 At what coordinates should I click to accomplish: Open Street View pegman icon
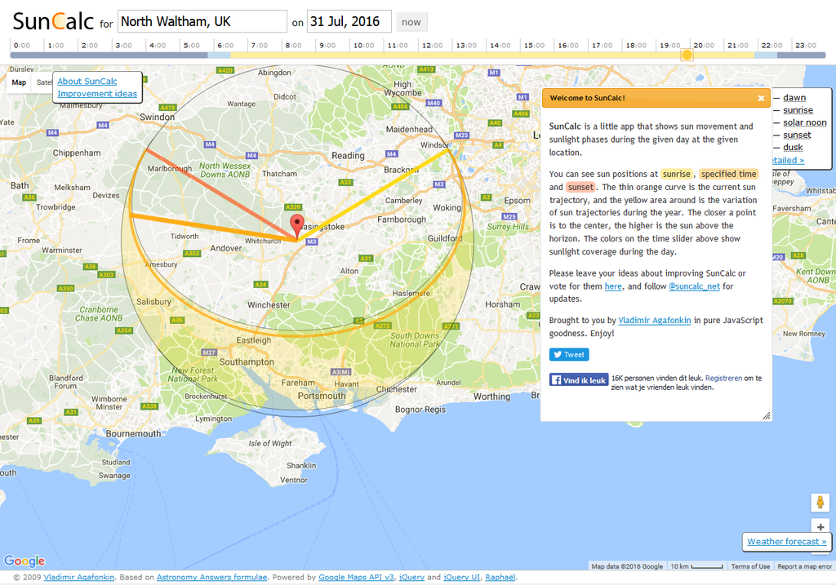820,503
